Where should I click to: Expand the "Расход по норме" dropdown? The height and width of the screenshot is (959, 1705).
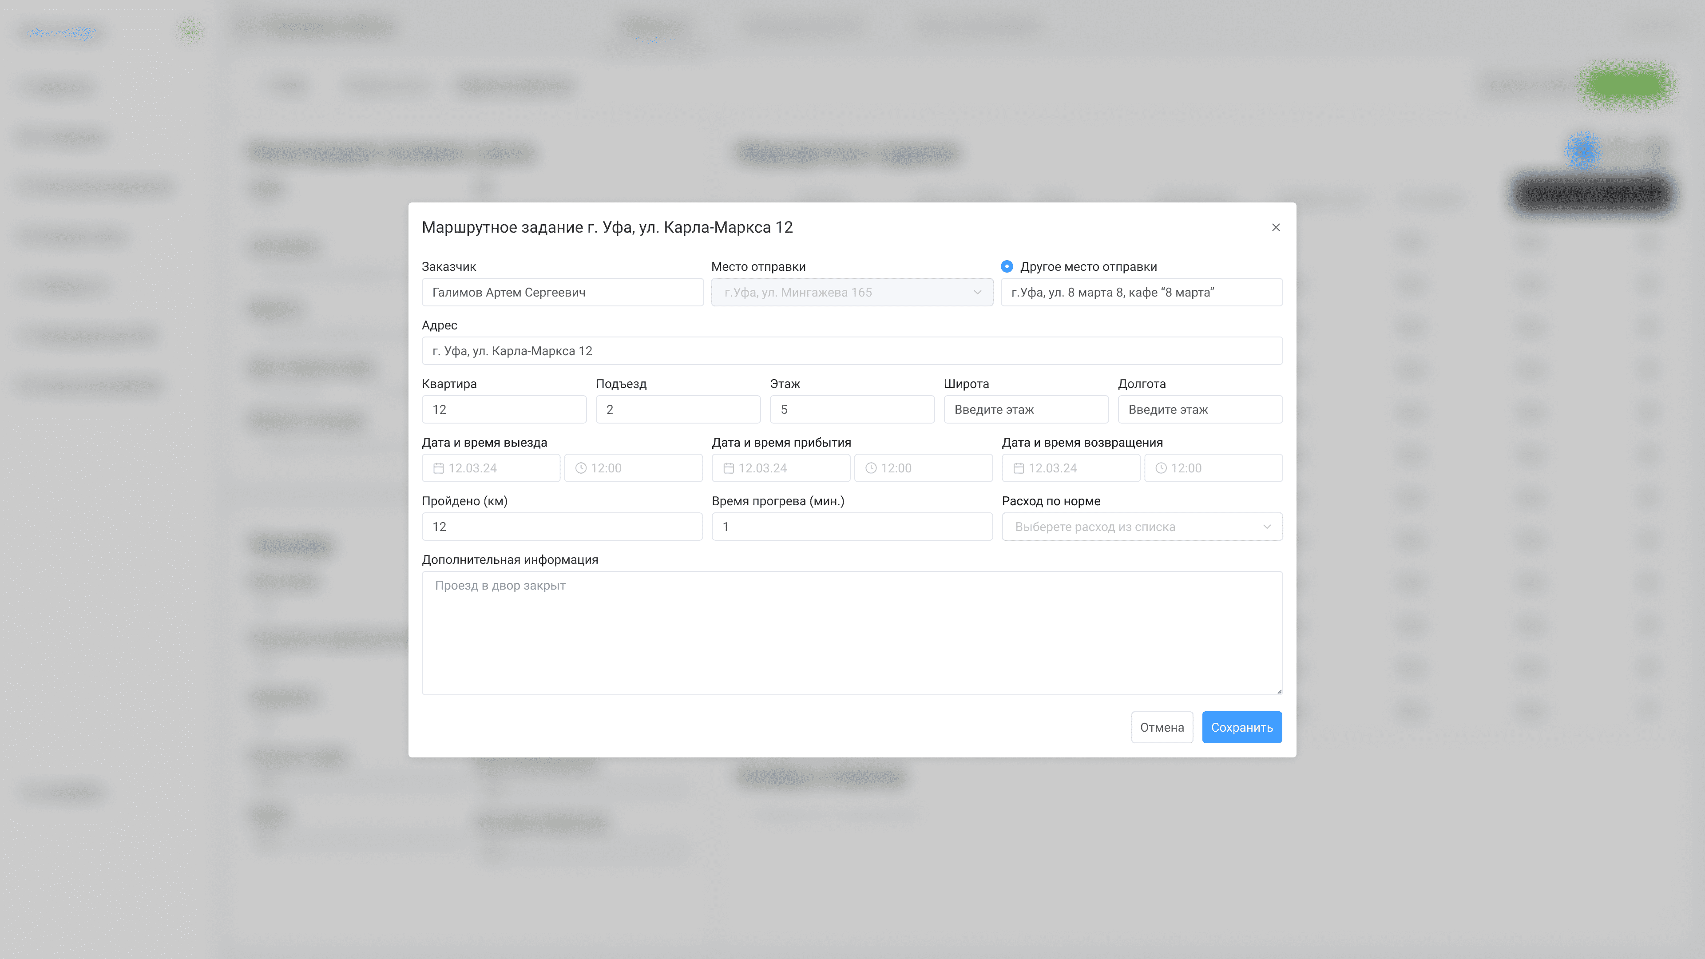[1125, 527]
